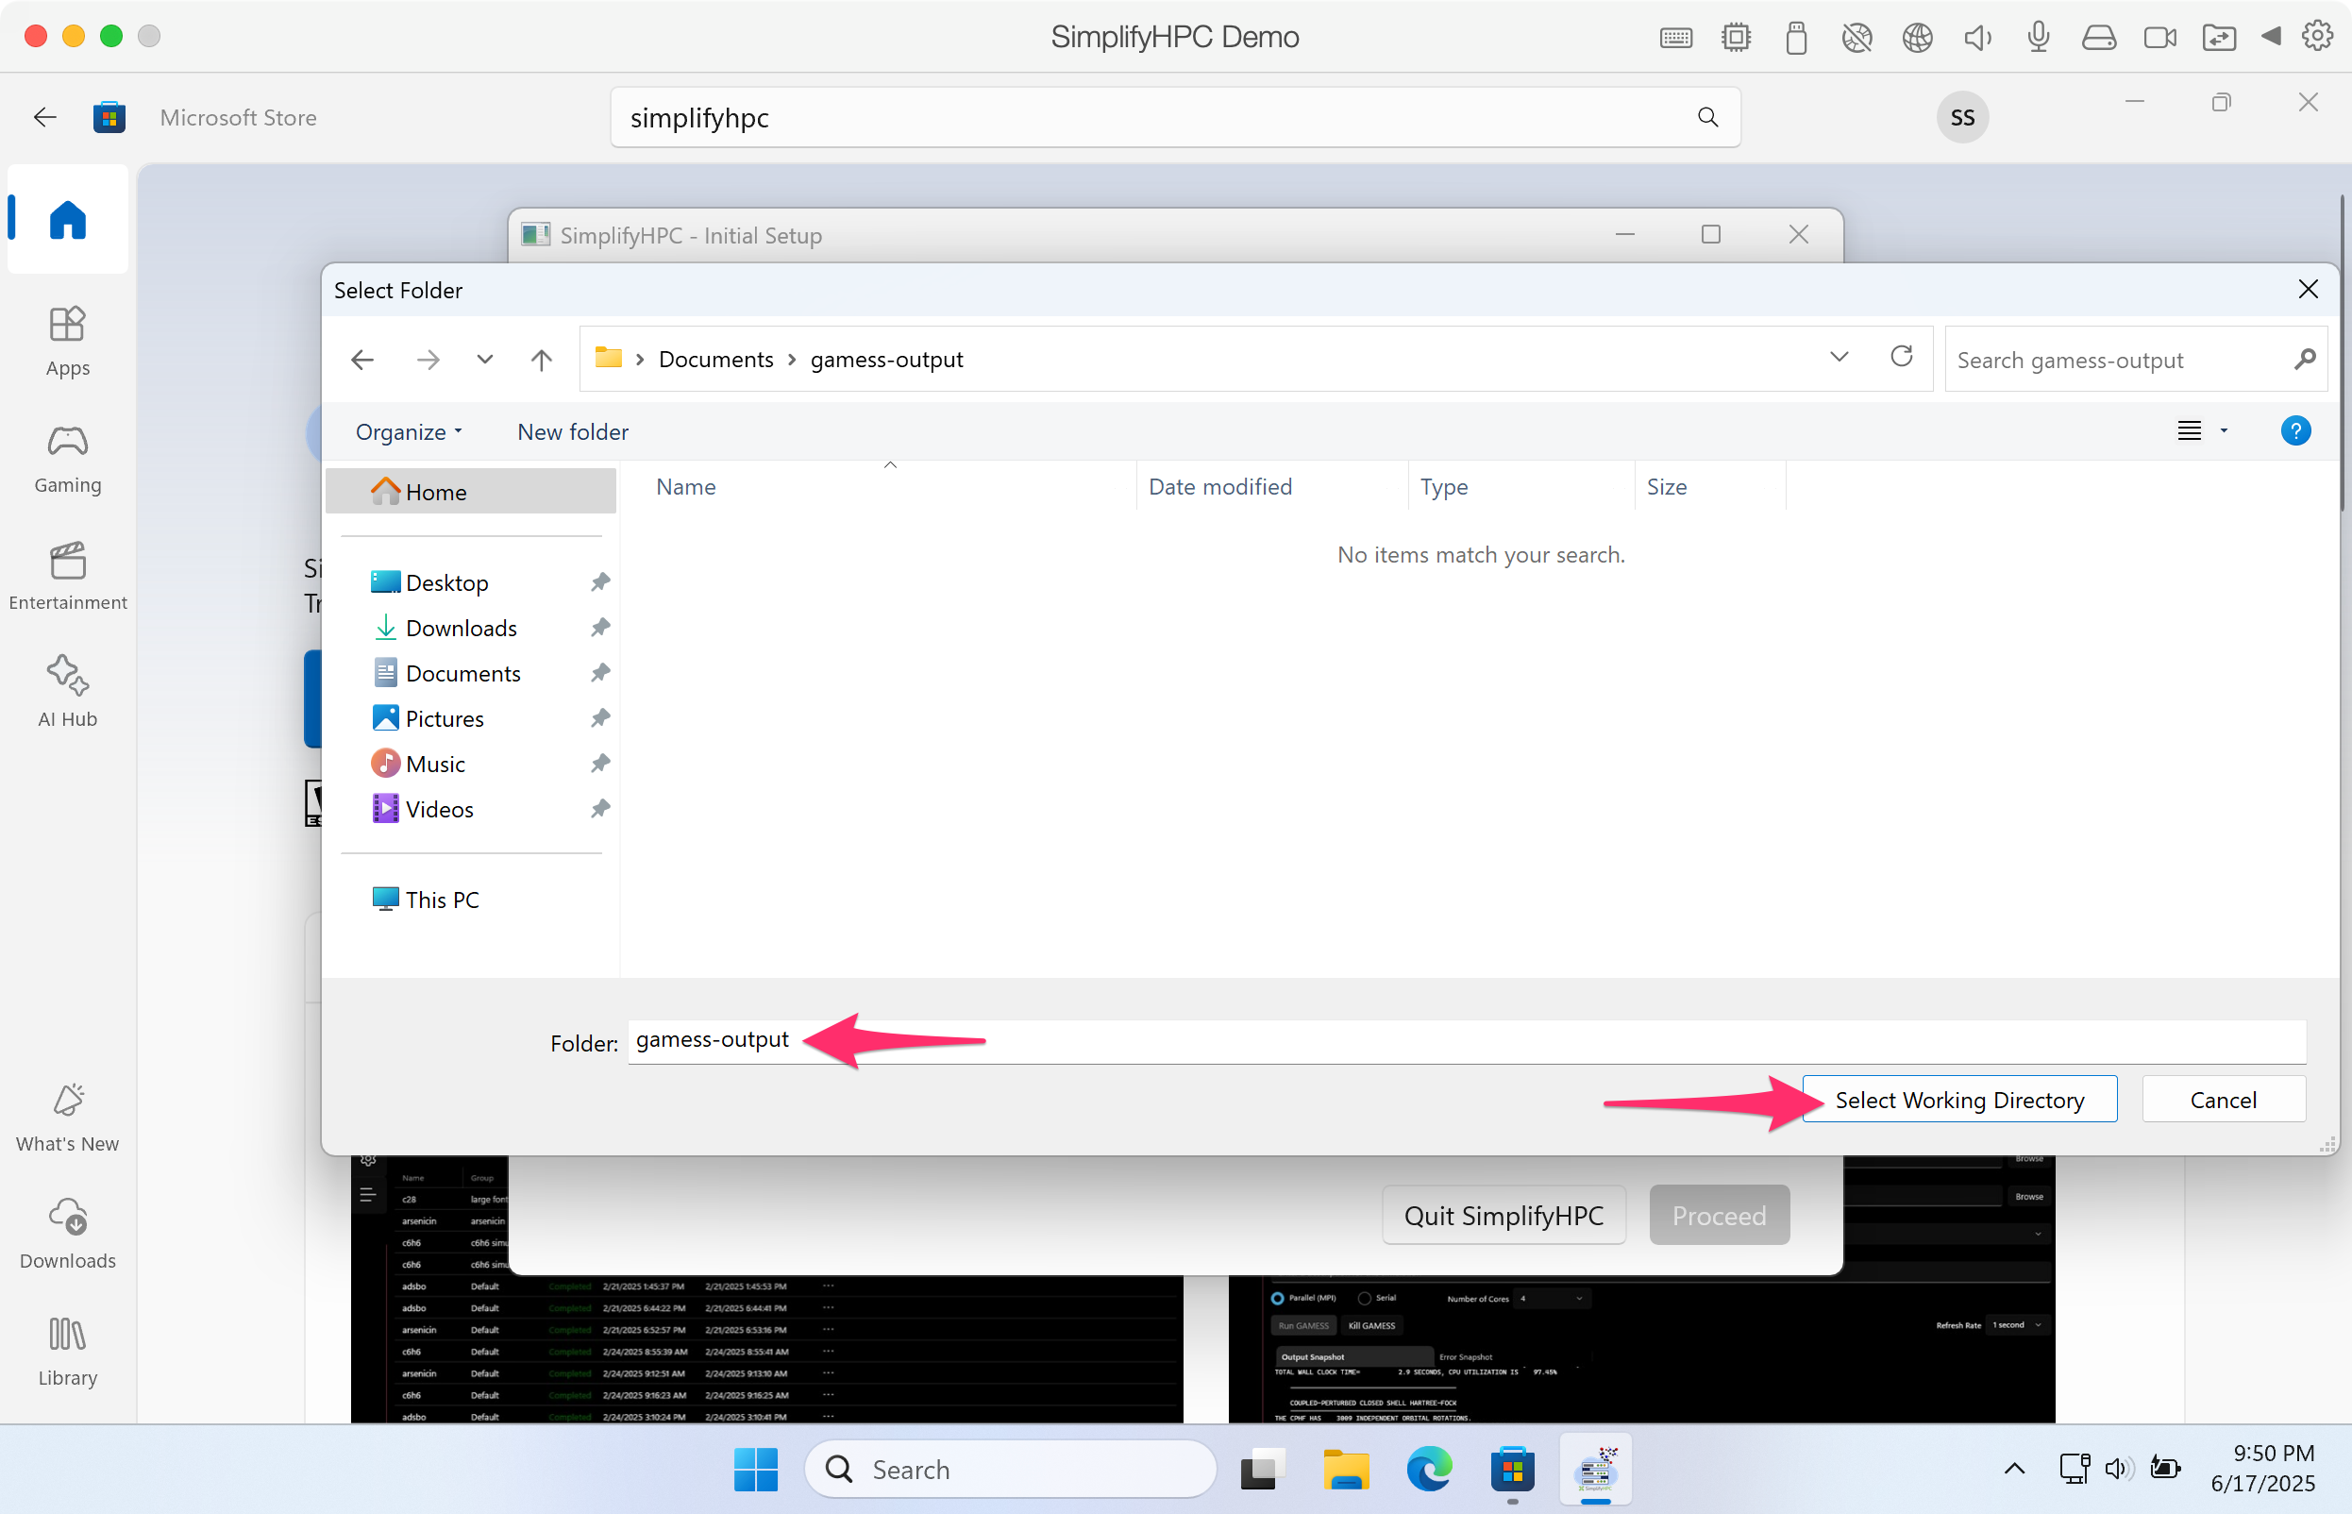Open the Gaming section in sidebar

click(68, 458)
